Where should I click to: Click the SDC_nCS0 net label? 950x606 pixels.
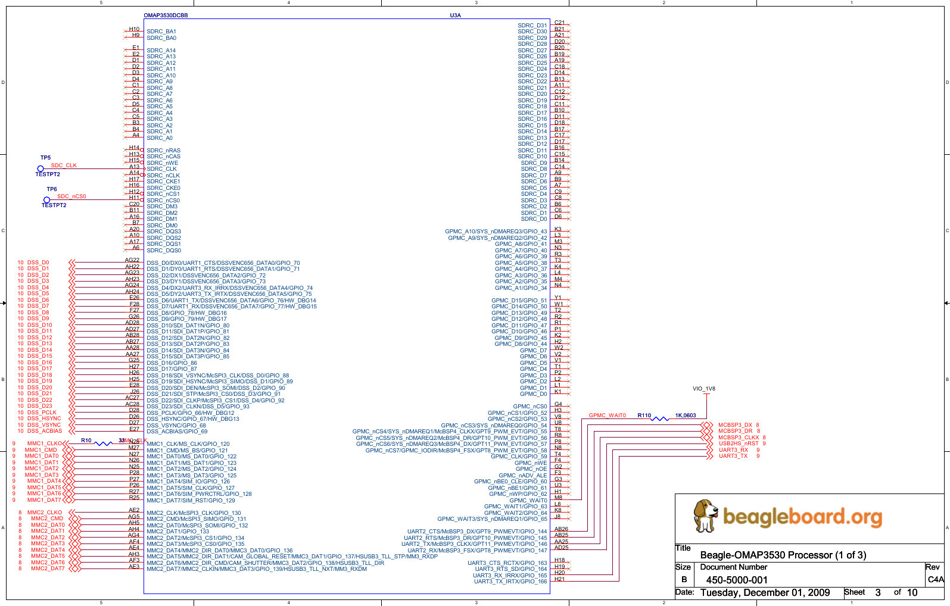point(71,196)
